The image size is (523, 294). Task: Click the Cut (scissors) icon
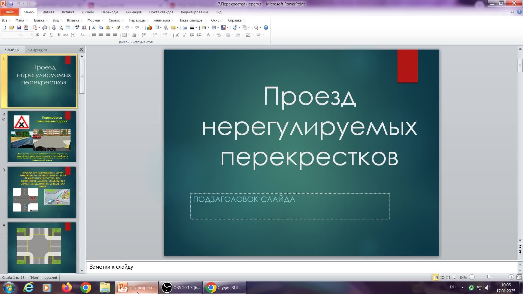point(93,27)
